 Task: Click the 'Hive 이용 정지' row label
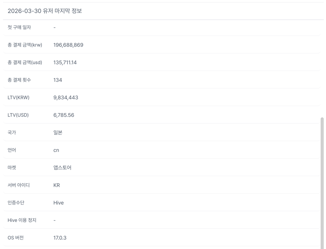pos(22,220)
